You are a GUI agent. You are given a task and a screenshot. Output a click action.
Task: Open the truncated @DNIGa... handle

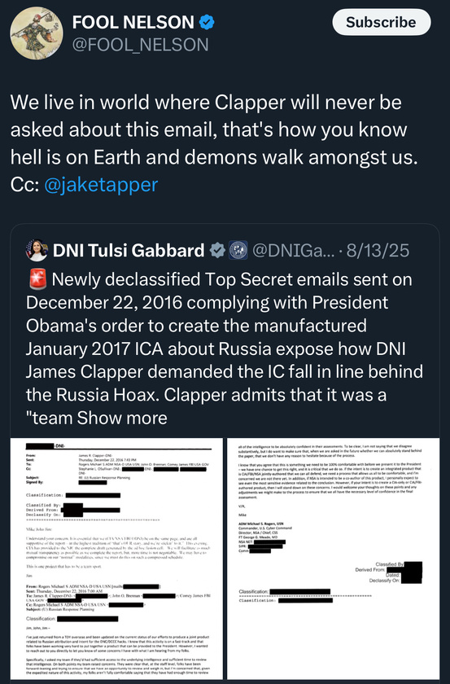(x=293, y=251)
